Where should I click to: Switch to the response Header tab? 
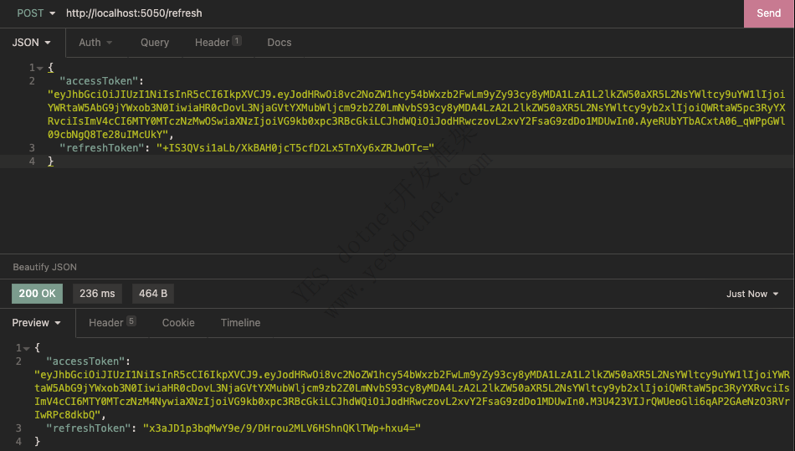click(112, 323)
